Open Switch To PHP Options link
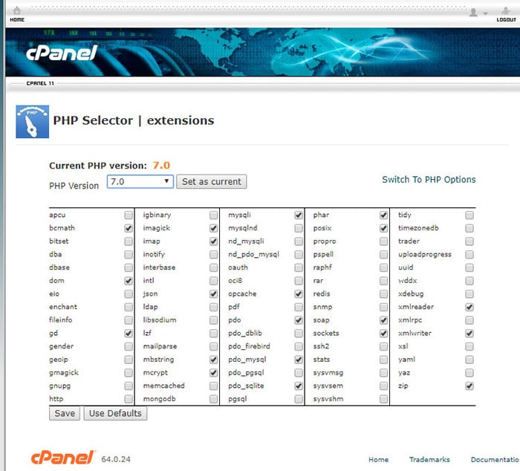The height and width of the screenshot is (471, 520). [429, 180]
